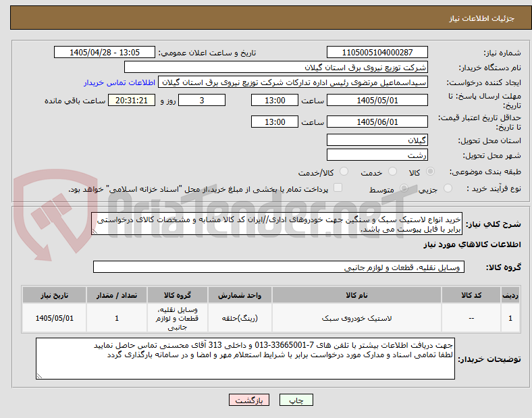This screenshot has width=532, height=418.
Task: Select the کالا radio button
Action: (430, 172)
